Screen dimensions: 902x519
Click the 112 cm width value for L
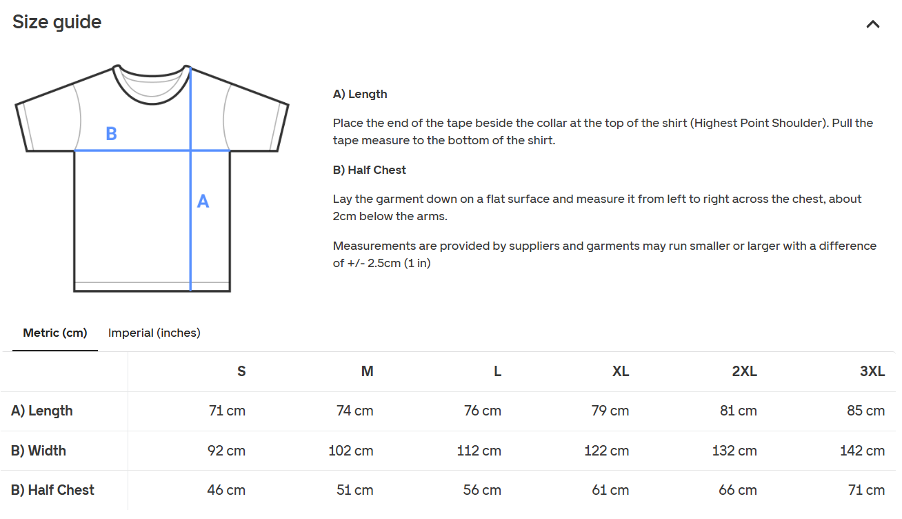[479, 451]
